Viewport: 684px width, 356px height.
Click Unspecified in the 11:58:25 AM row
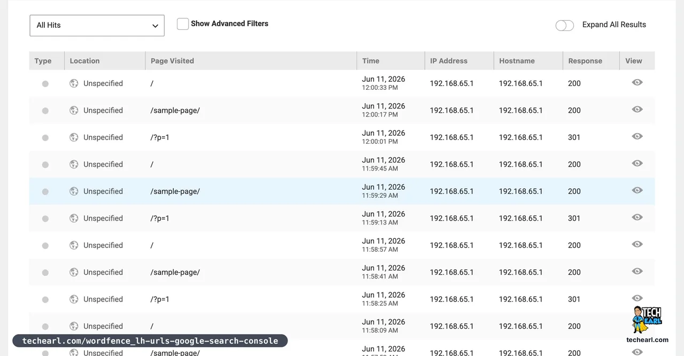click(103, 299)
